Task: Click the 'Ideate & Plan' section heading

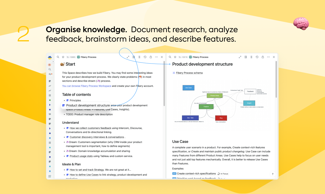Action: [x=71, y=164]
